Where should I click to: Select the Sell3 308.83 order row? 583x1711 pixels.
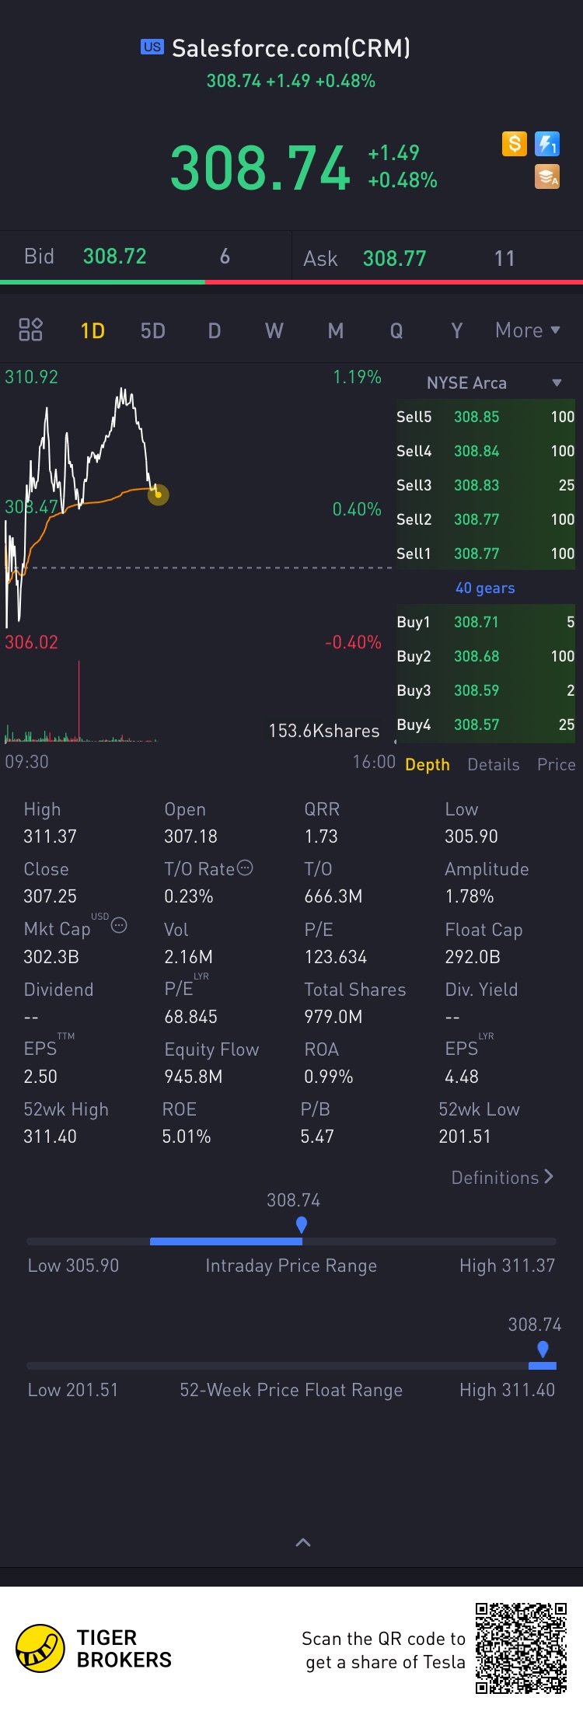pos(486,485)
